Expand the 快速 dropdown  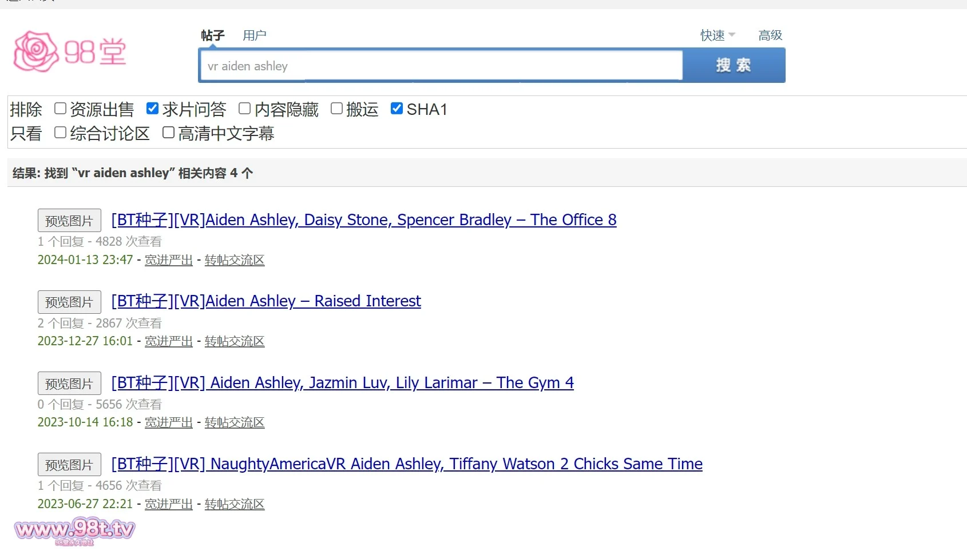717,35
